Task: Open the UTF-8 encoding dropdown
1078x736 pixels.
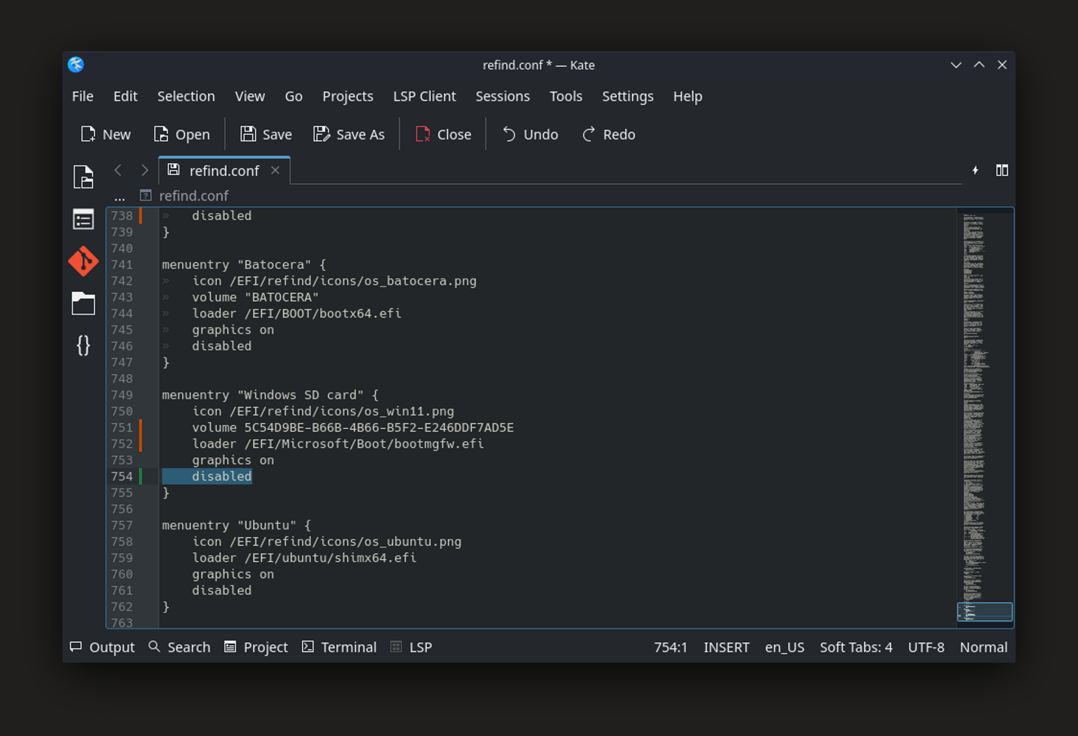Action: [x=926, y=647]
